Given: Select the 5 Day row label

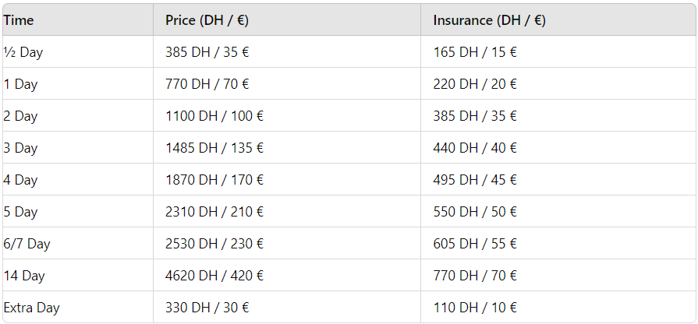Looking at the screenshot, I should pyautogui.click(x=20, y=212).
